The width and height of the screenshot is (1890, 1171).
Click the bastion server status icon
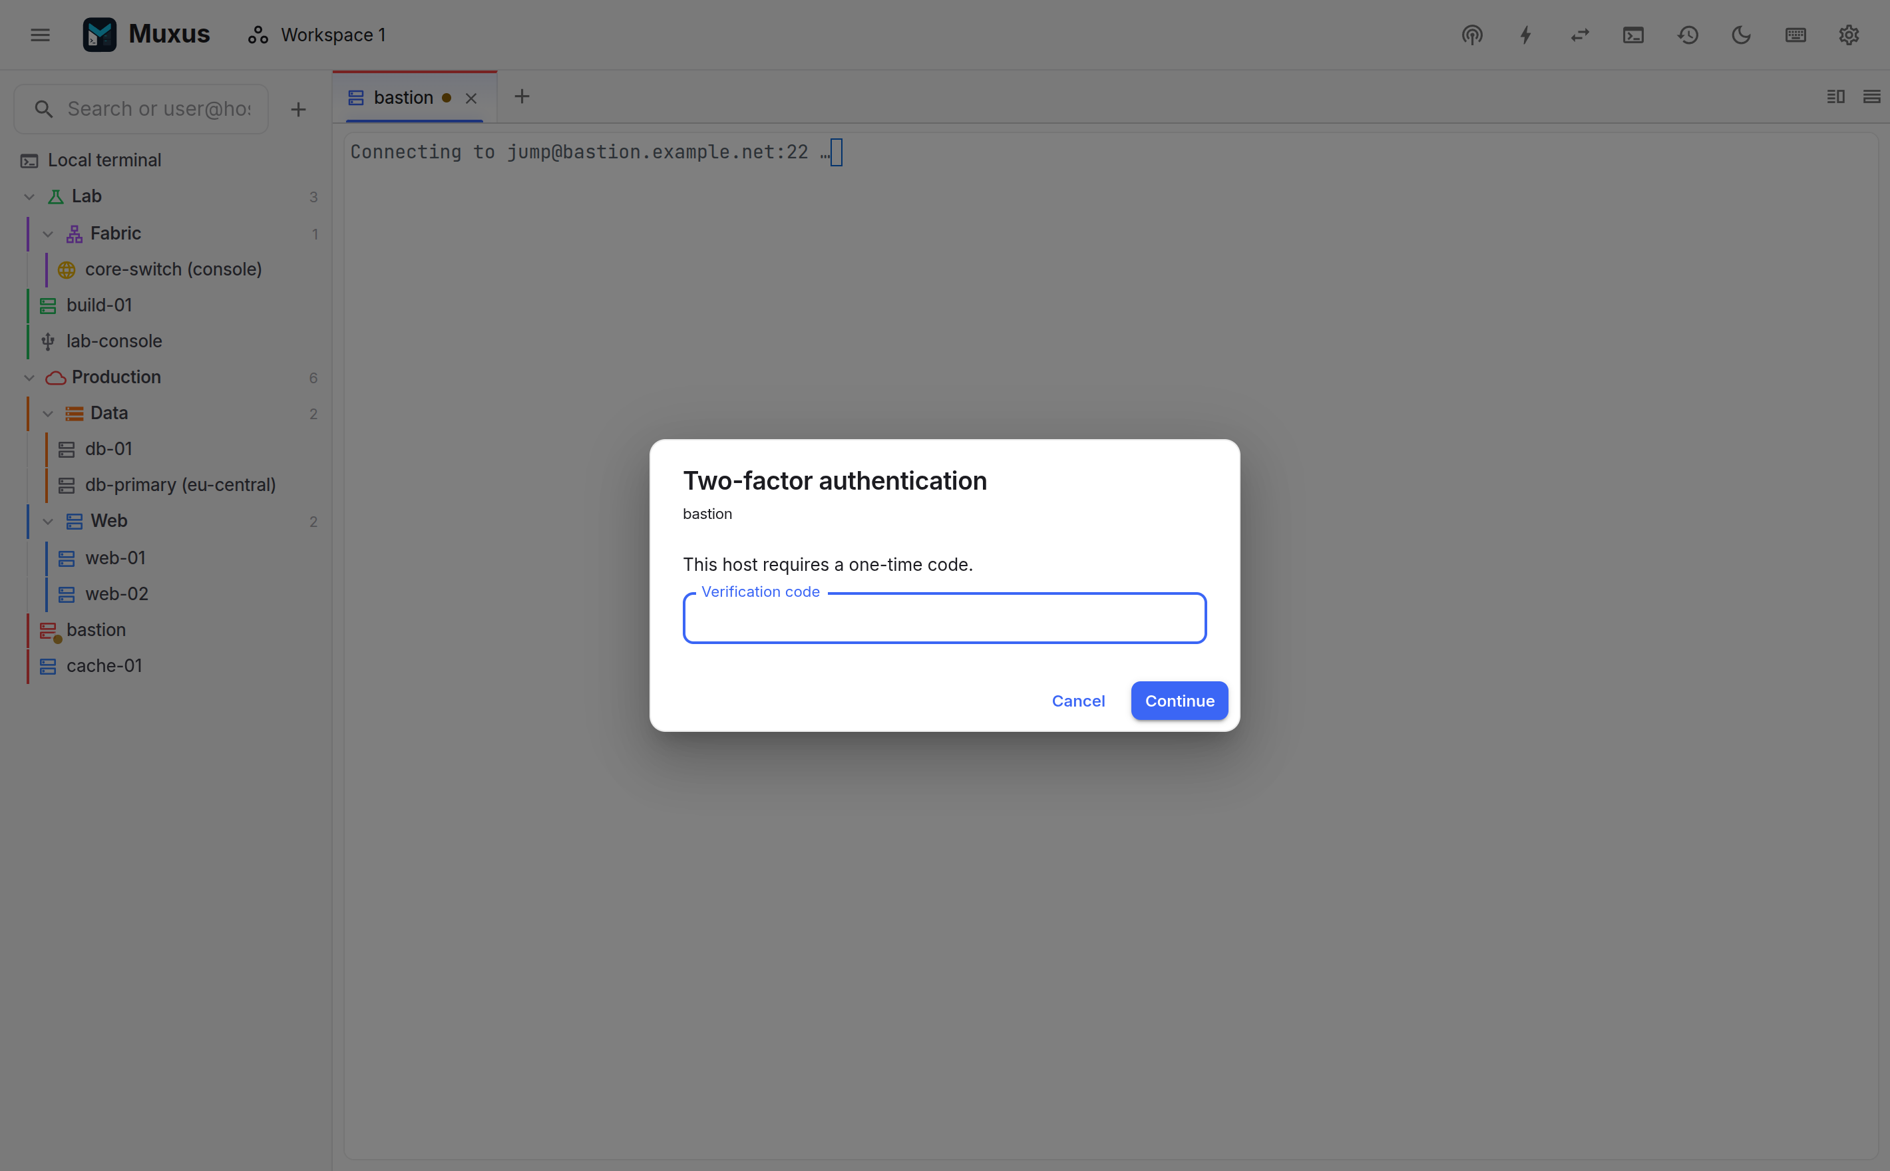(51, 632)
